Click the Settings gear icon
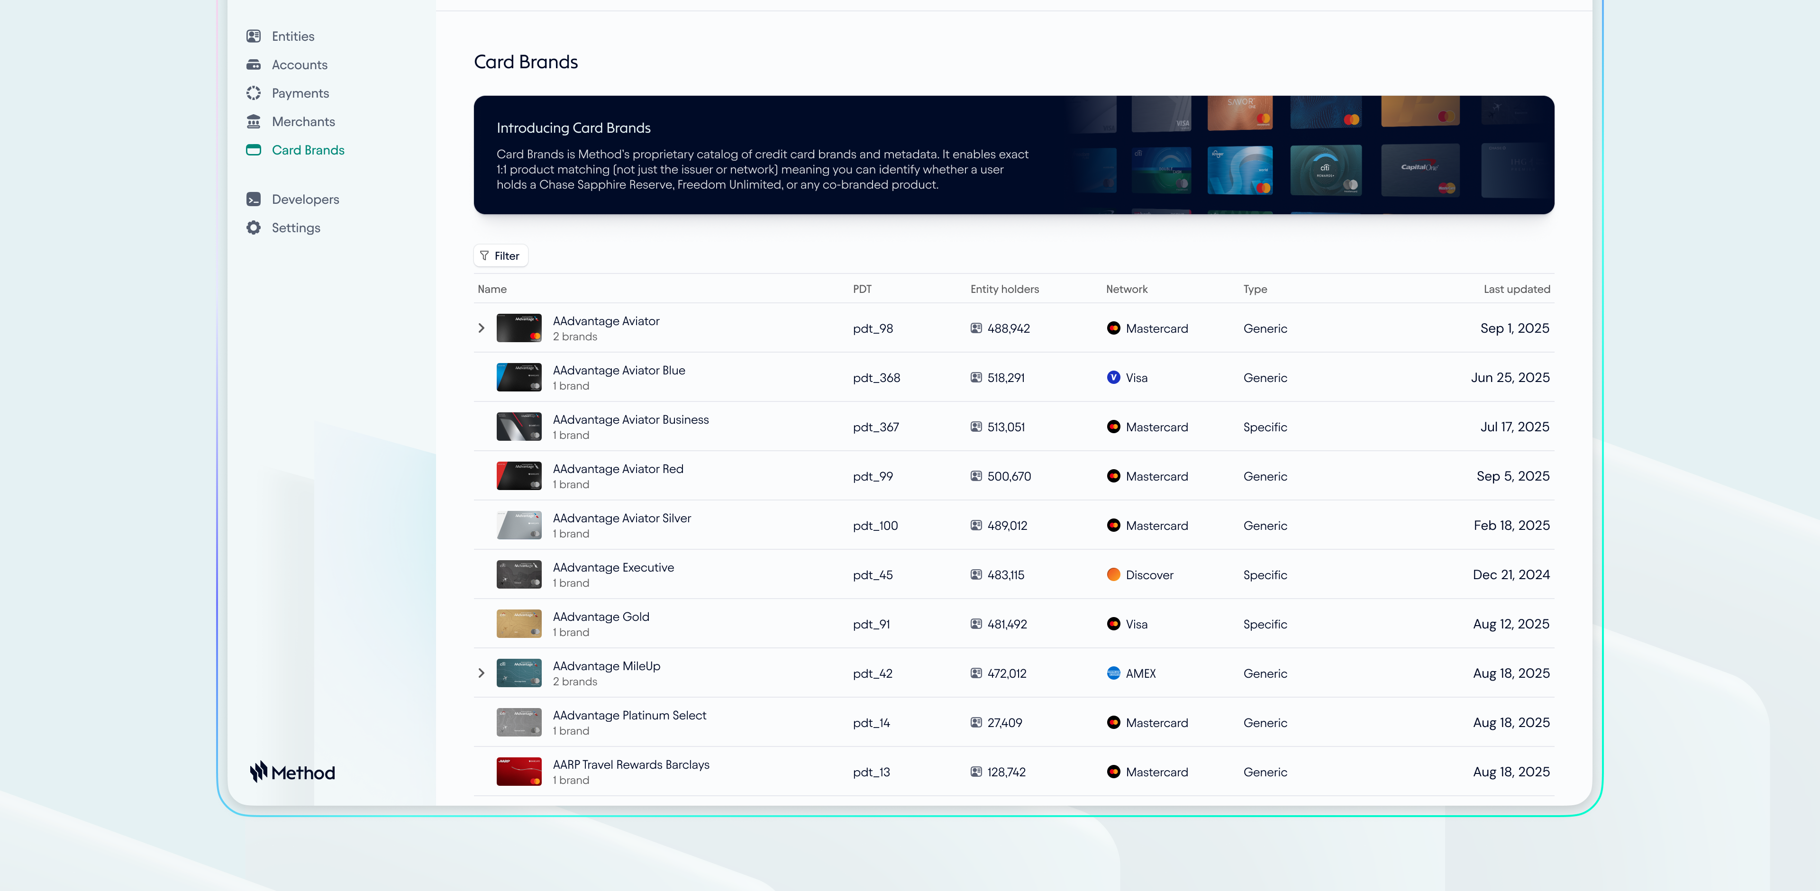1820x891 pixels. pos(254,227)
